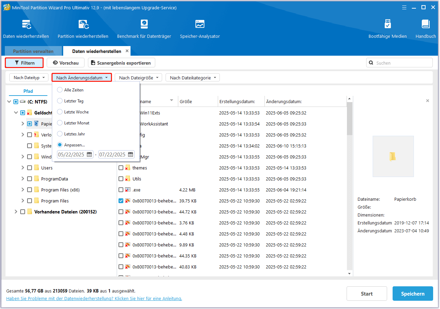Click Program Files (x86) folder icon
Image resolution: width=440 pixels, height=309 pixels.
(37, 190)
